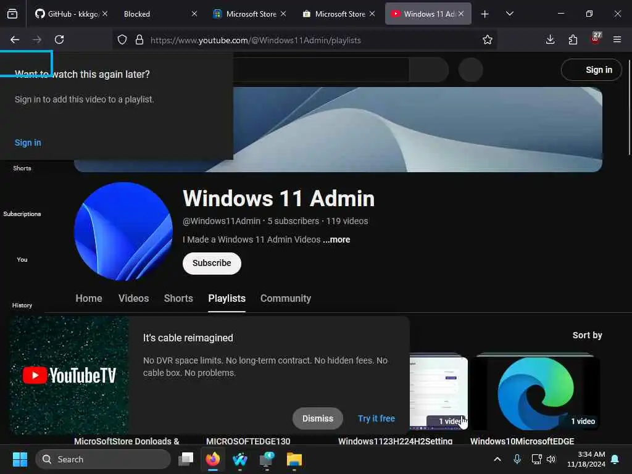Go back using the browser back arrow
This screenshot has height=474, width=632.
point(15,39)
